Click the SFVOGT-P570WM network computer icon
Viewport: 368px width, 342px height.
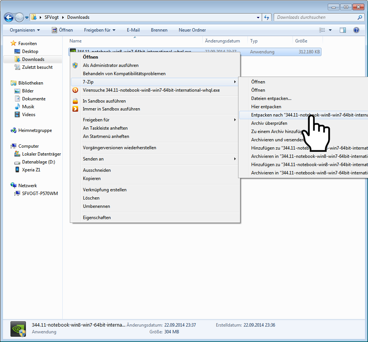[17, 193]
